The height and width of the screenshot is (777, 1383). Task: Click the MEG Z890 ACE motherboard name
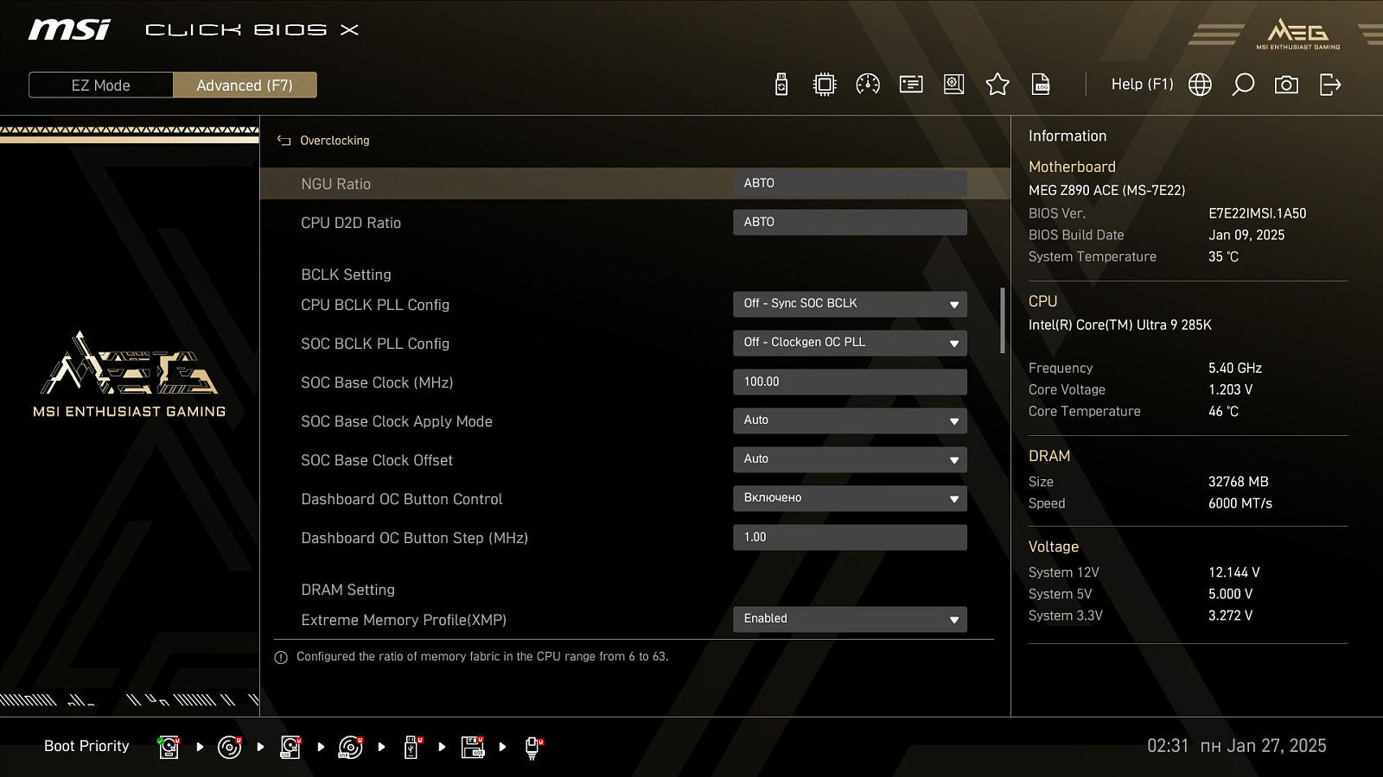click(1106, 191)
